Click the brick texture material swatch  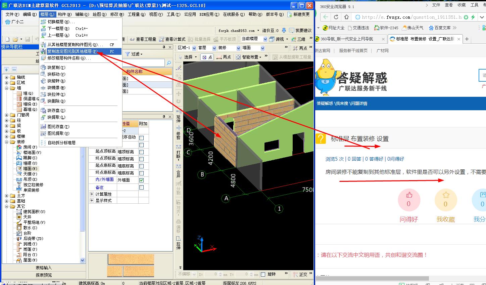[x=131, y=265]
